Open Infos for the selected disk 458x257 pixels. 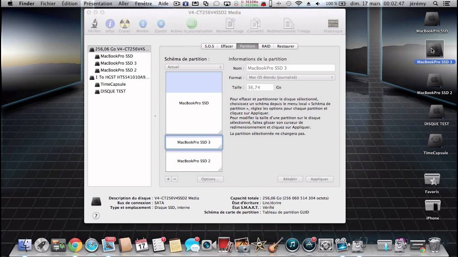pos(110,24)
